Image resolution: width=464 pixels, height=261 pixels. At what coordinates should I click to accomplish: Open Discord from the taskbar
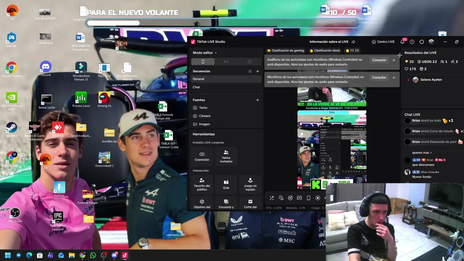point(115,255)
